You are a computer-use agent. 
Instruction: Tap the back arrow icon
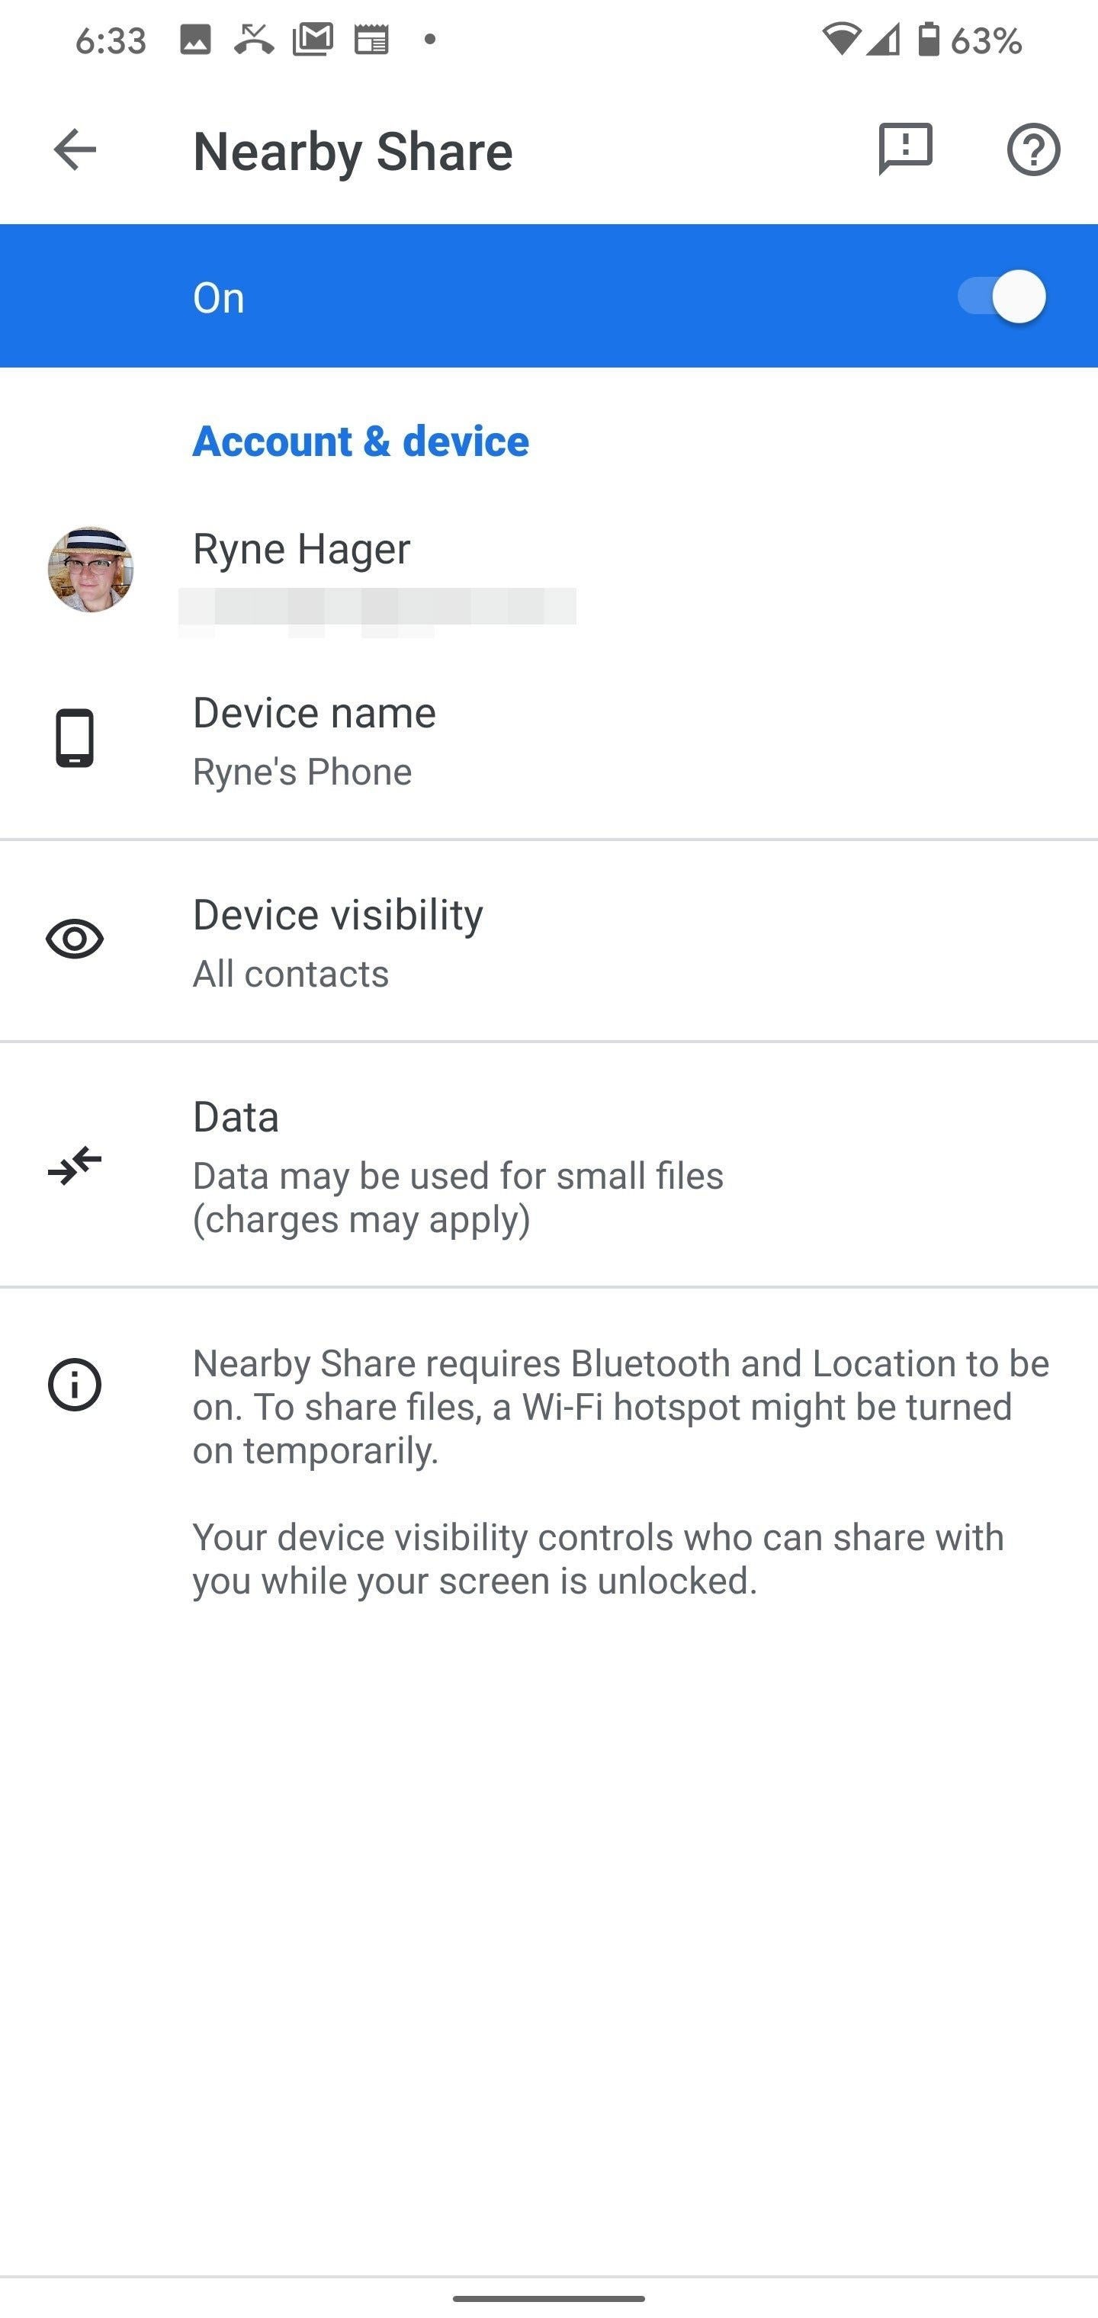coord(75,149)
